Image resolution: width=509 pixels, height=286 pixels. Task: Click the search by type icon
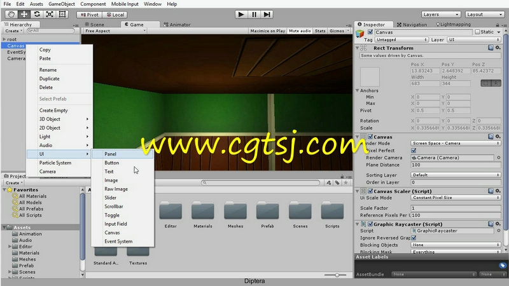(329, 182)
